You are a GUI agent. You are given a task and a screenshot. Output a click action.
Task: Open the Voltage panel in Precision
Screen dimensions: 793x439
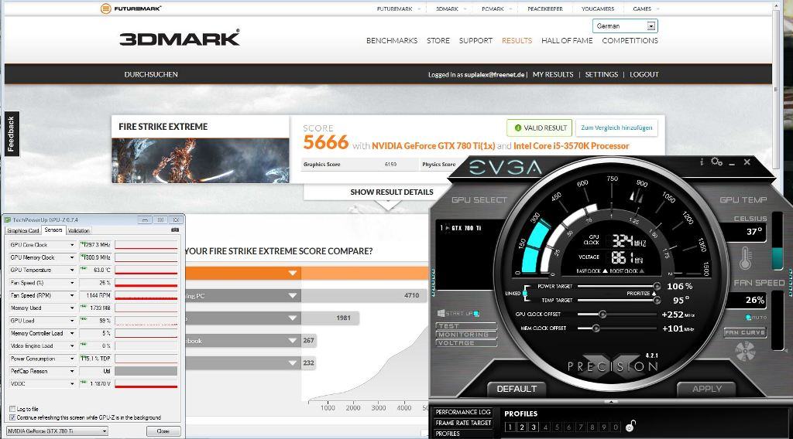coord(465,342)
